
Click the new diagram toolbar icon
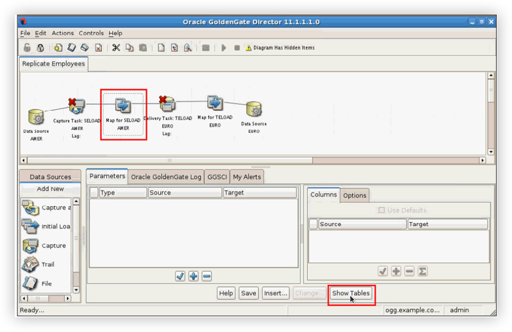(58, 48)
